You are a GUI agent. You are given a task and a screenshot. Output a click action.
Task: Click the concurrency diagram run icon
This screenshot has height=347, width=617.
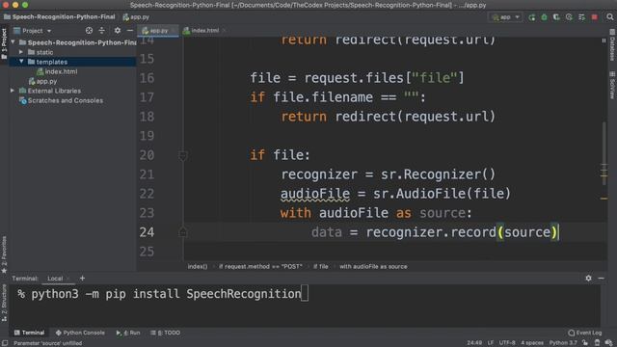click(x=581, y=17)
